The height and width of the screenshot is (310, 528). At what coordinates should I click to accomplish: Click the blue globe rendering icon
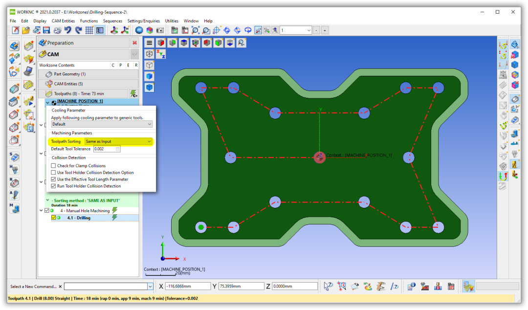[139, 30]
